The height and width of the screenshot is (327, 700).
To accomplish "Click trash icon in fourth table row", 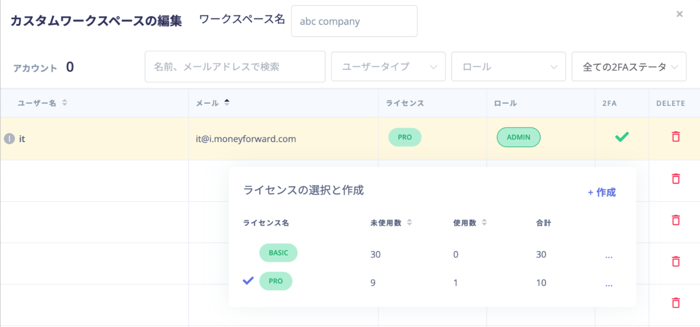I will (676, 261).
